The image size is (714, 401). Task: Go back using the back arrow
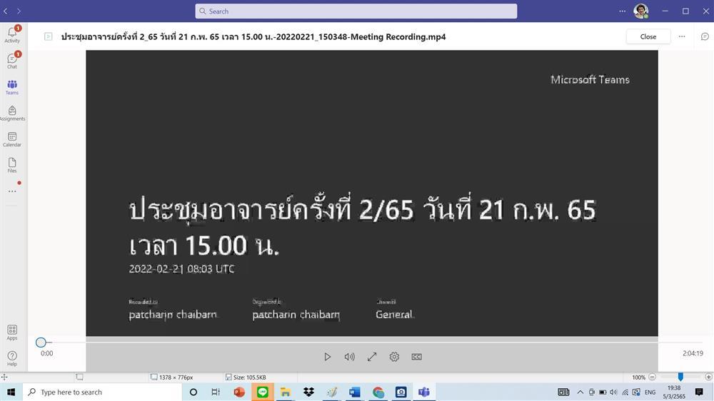tap(6, 11)
